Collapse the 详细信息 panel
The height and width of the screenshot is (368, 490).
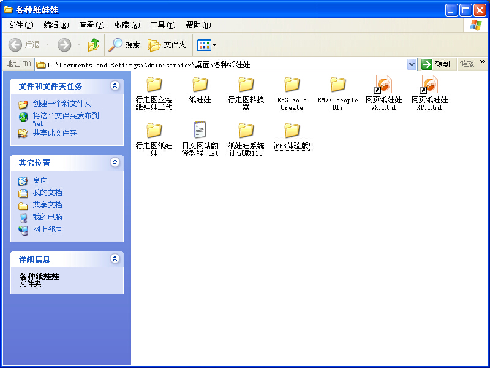(x=115, y=258)
